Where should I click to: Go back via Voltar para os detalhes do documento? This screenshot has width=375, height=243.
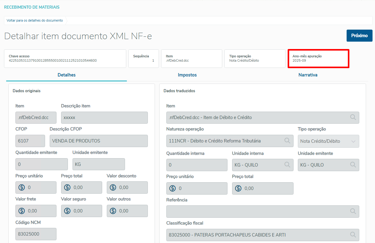[35, 21]
